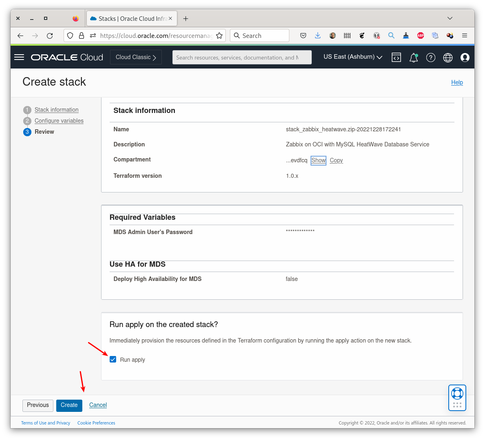Open the Help question-mark icon in the header
Image resolution: width=485 pixels, height=440 pixels.
point(430,57)
